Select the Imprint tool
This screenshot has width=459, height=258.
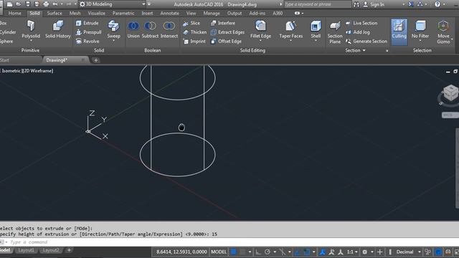click(x=194, y=42)
